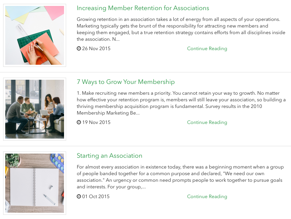Click the divider line below the retention article
Viewport: 291px width, 219px height.
(145, 72)
